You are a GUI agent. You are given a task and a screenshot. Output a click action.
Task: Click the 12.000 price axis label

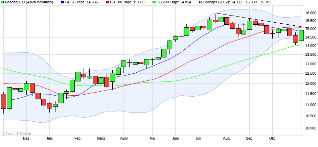click(x=311, y=83)
